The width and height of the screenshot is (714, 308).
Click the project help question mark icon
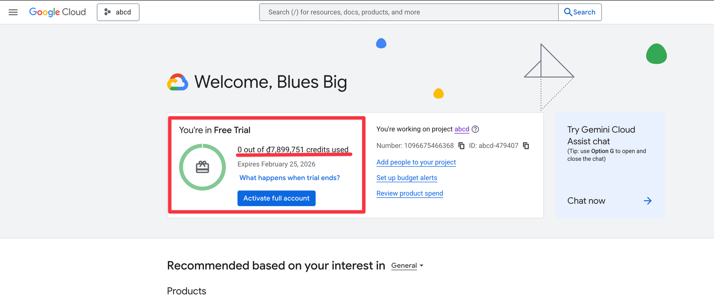pos(475,129)
